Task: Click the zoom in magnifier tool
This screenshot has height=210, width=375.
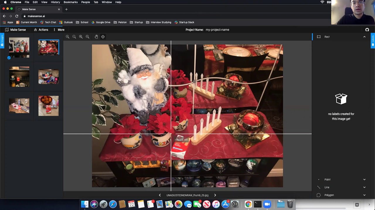Action: 68,37
